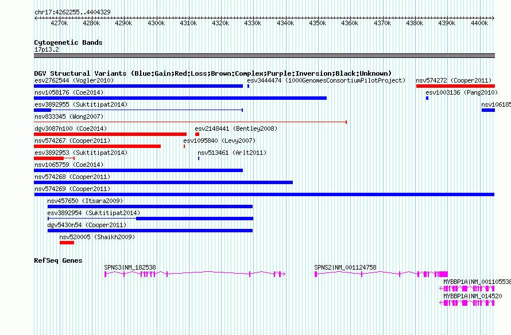
Task: Select nsv1065759 (Coe2014) label
Action: click(x=69, y=165)
